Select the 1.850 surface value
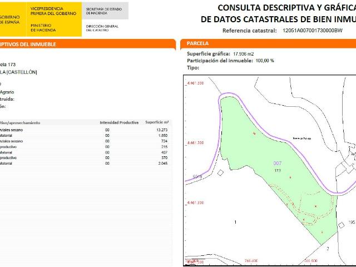Screen dimensions: 356x267 tap(163, 136)
